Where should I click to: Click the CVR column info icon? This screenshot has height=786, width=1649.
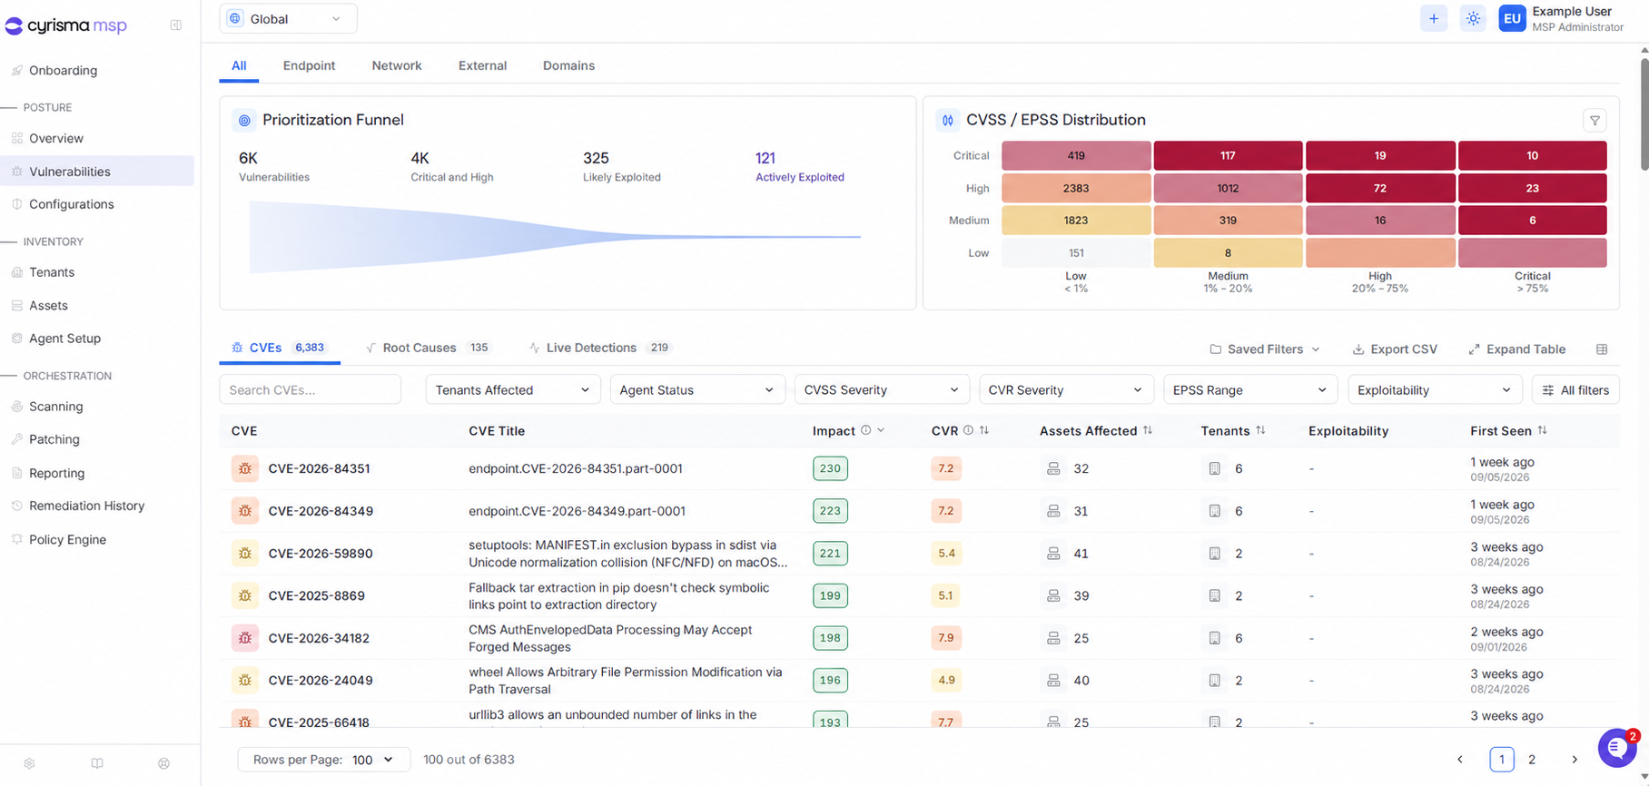pos(968,430)
